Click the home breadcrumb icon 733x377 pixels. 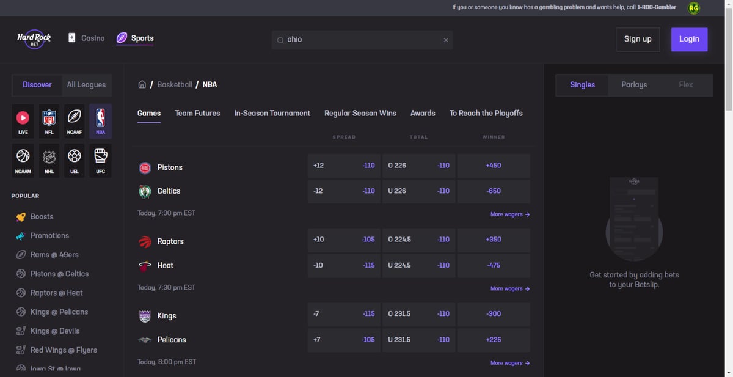click(142, 85)
